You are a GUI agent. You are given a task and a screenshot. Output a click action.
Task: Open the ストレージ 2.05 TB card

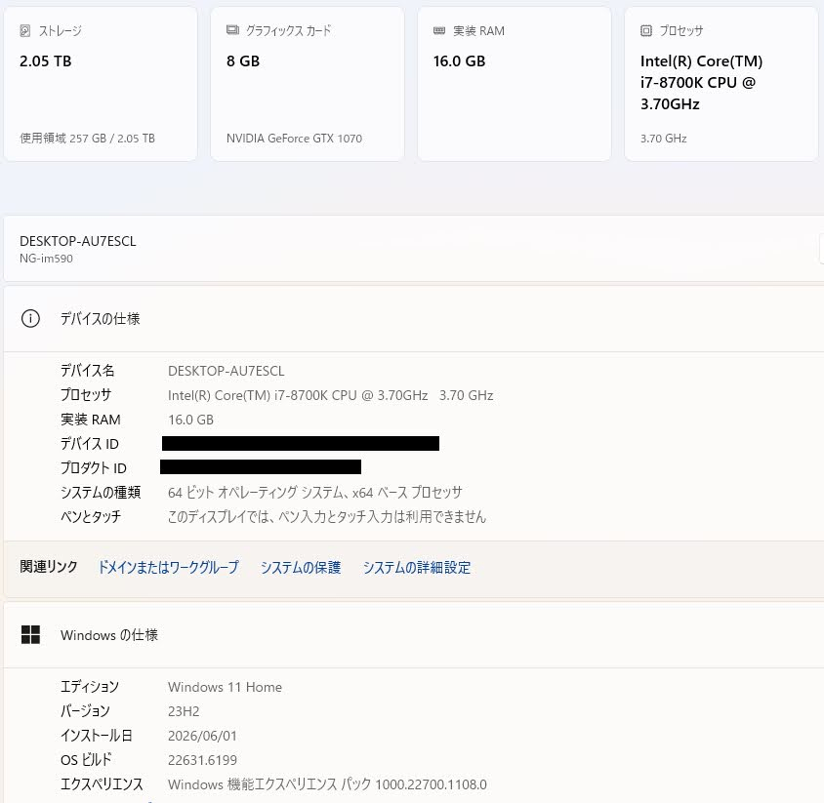click(x=101, y=84)
